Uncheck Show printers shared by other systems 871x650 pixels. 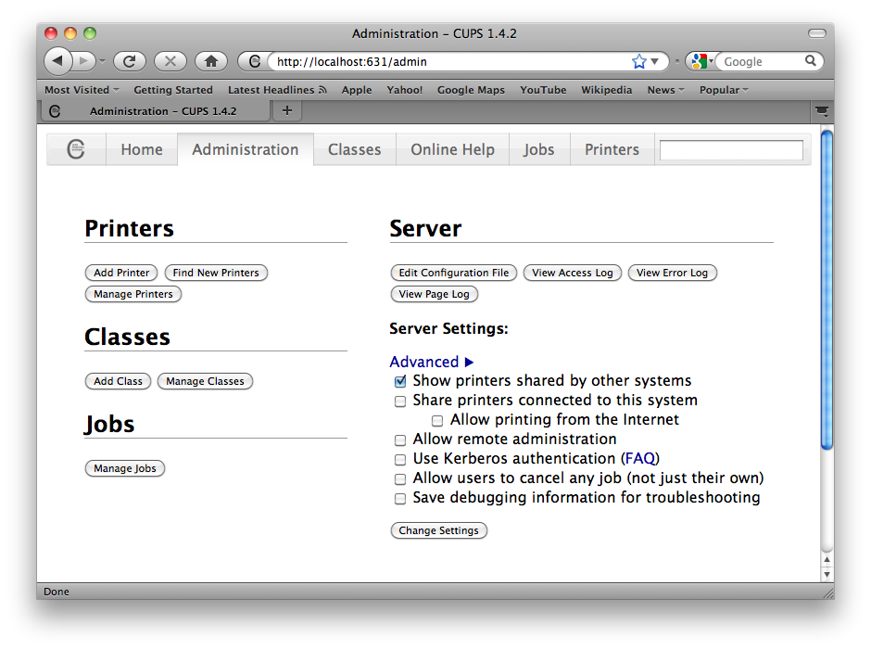400,381
